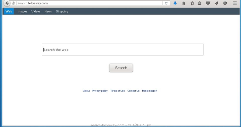Go to the browser home page icon
This screenshot has width=241, height=127.
click(x=184, y=3)
